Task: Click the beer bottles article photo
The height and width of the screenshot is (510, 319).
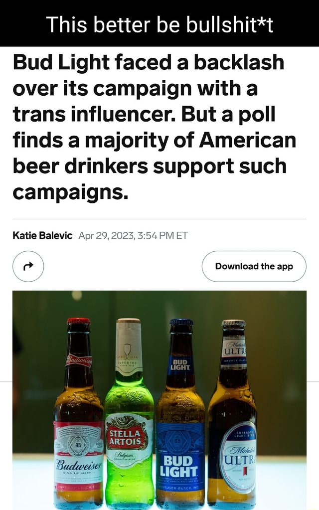Action: 159,399
